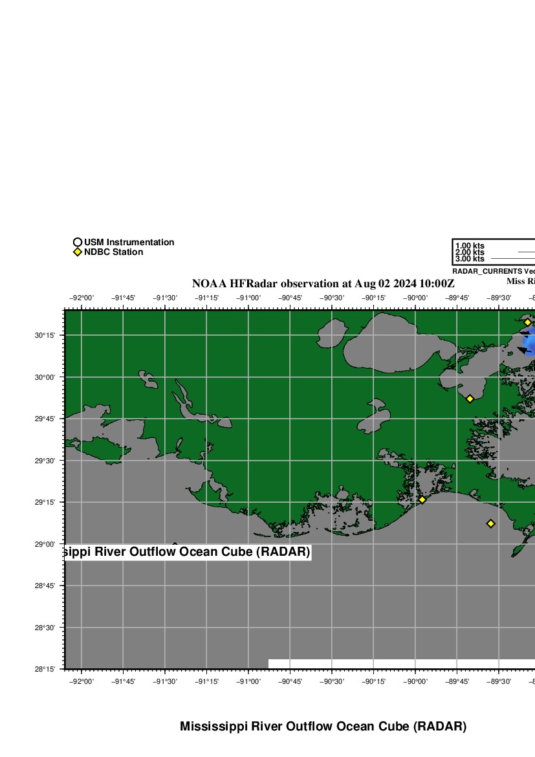
Task: Click the blue HF radar coverage patch
Action: click(x=530, y=343)
